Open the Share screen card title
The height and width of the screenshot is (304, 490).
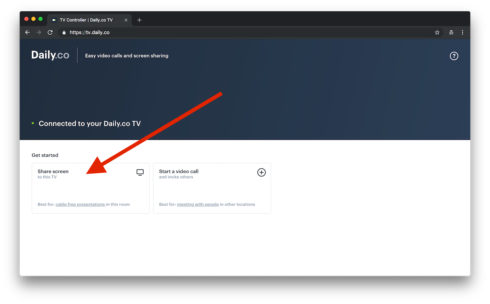point(53,171)
